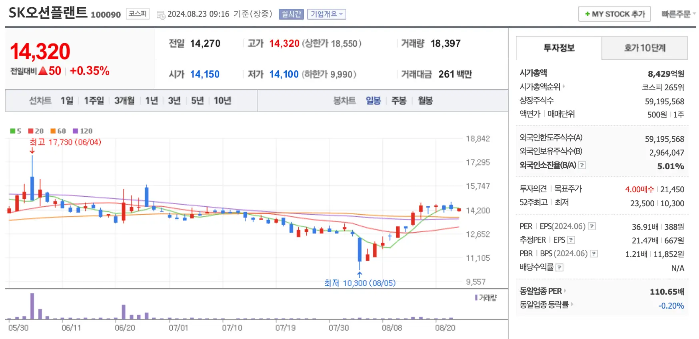Open the help icon beside 추정PER EPS
This screenshot has height=339, width=699.
571,240
